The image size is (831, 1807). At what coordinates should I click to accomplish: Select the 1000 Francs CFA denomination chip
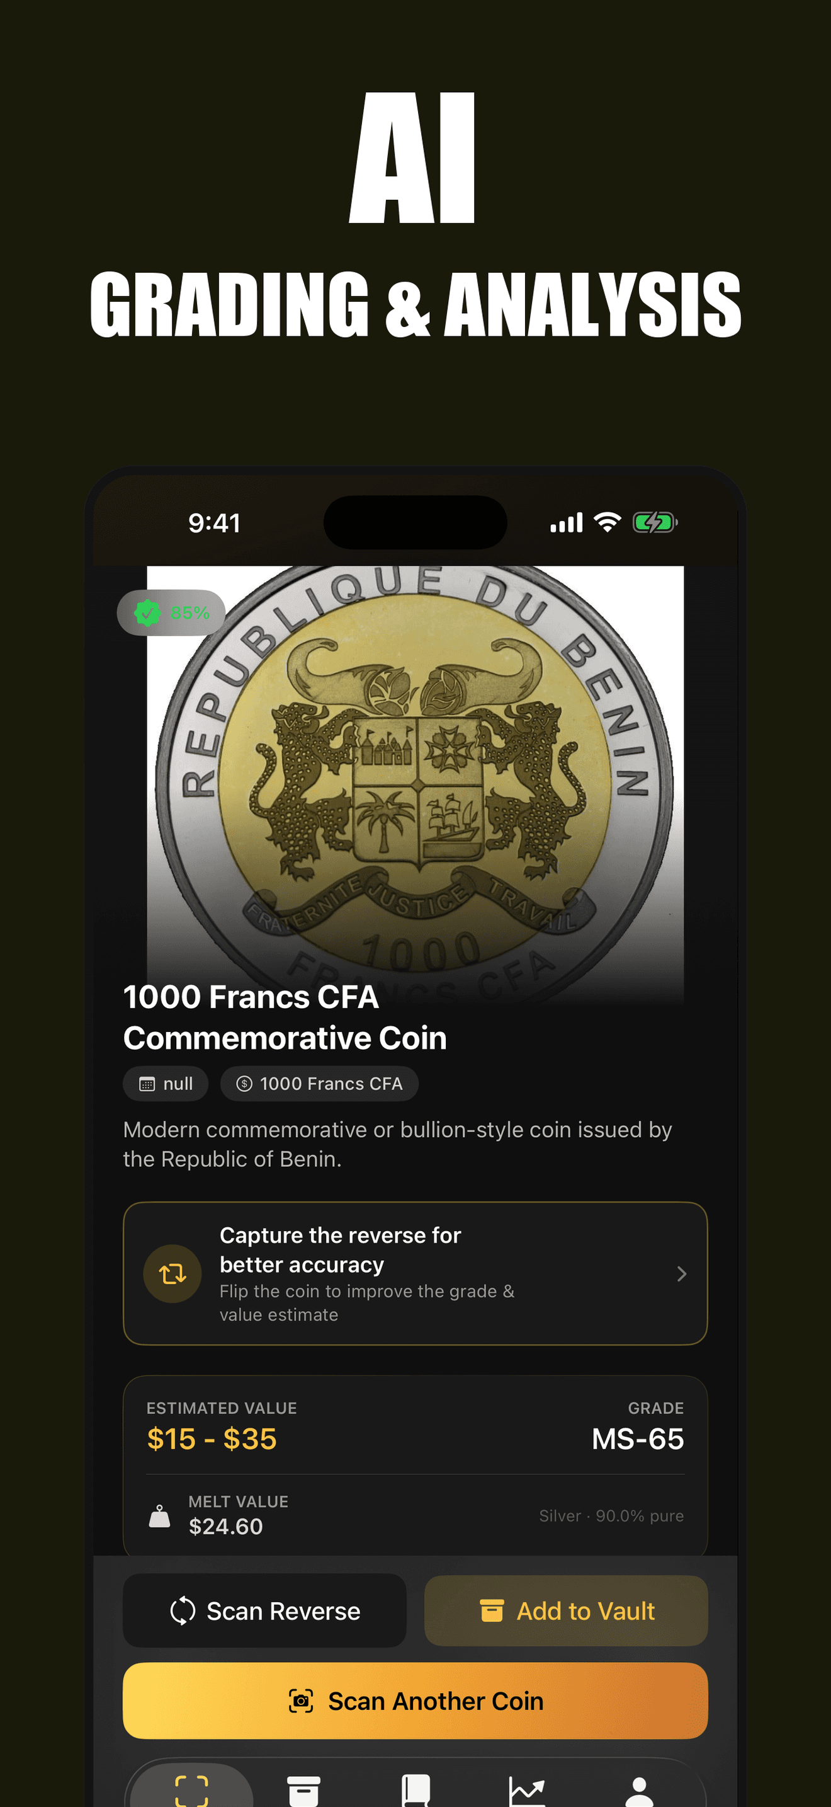pos(320,1084)
